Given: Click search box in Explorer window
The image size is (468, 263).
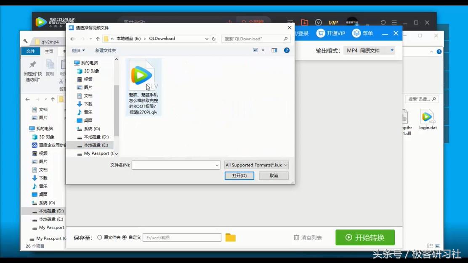Looking at the screenshot, I should 422,99.
